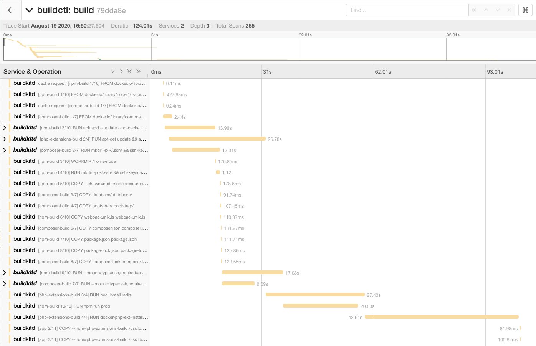This screenshot has width=536, height=346.
Task: Click the back arrow button
Action: click(x=11, y=10)
